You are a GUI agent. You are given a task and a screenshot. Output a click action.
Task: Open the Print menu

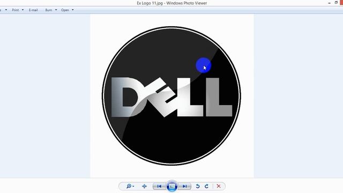(16, 10)
